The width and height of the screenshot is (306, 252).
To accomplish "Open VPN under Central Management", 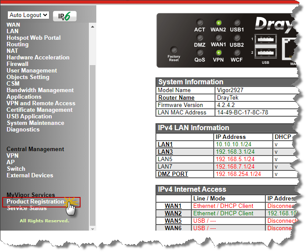I will (13, 155).
